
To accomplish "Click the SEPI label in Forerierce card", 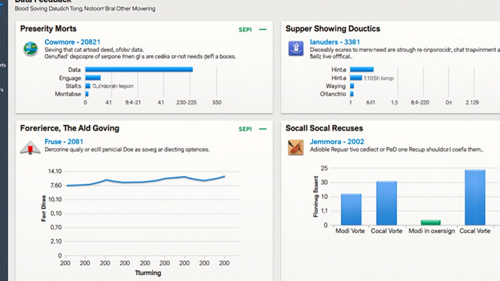I will [x=245, y=129].
